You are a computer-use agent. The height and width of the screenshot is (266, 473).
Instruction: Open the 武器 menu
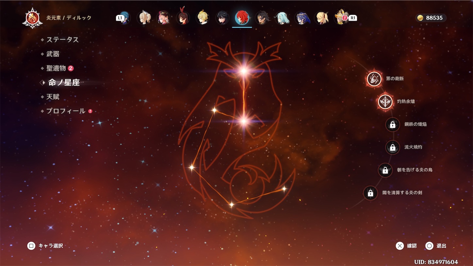[x=53, y=54]
